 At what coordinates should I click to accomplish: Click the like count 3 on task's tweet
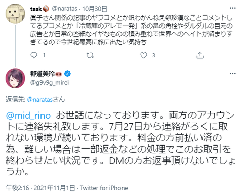click(153, 55)
